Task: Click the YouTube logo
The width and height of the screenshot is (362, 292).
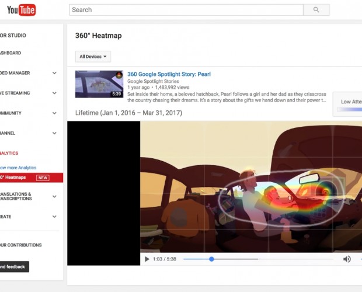Action: click(x=21, y=10)
